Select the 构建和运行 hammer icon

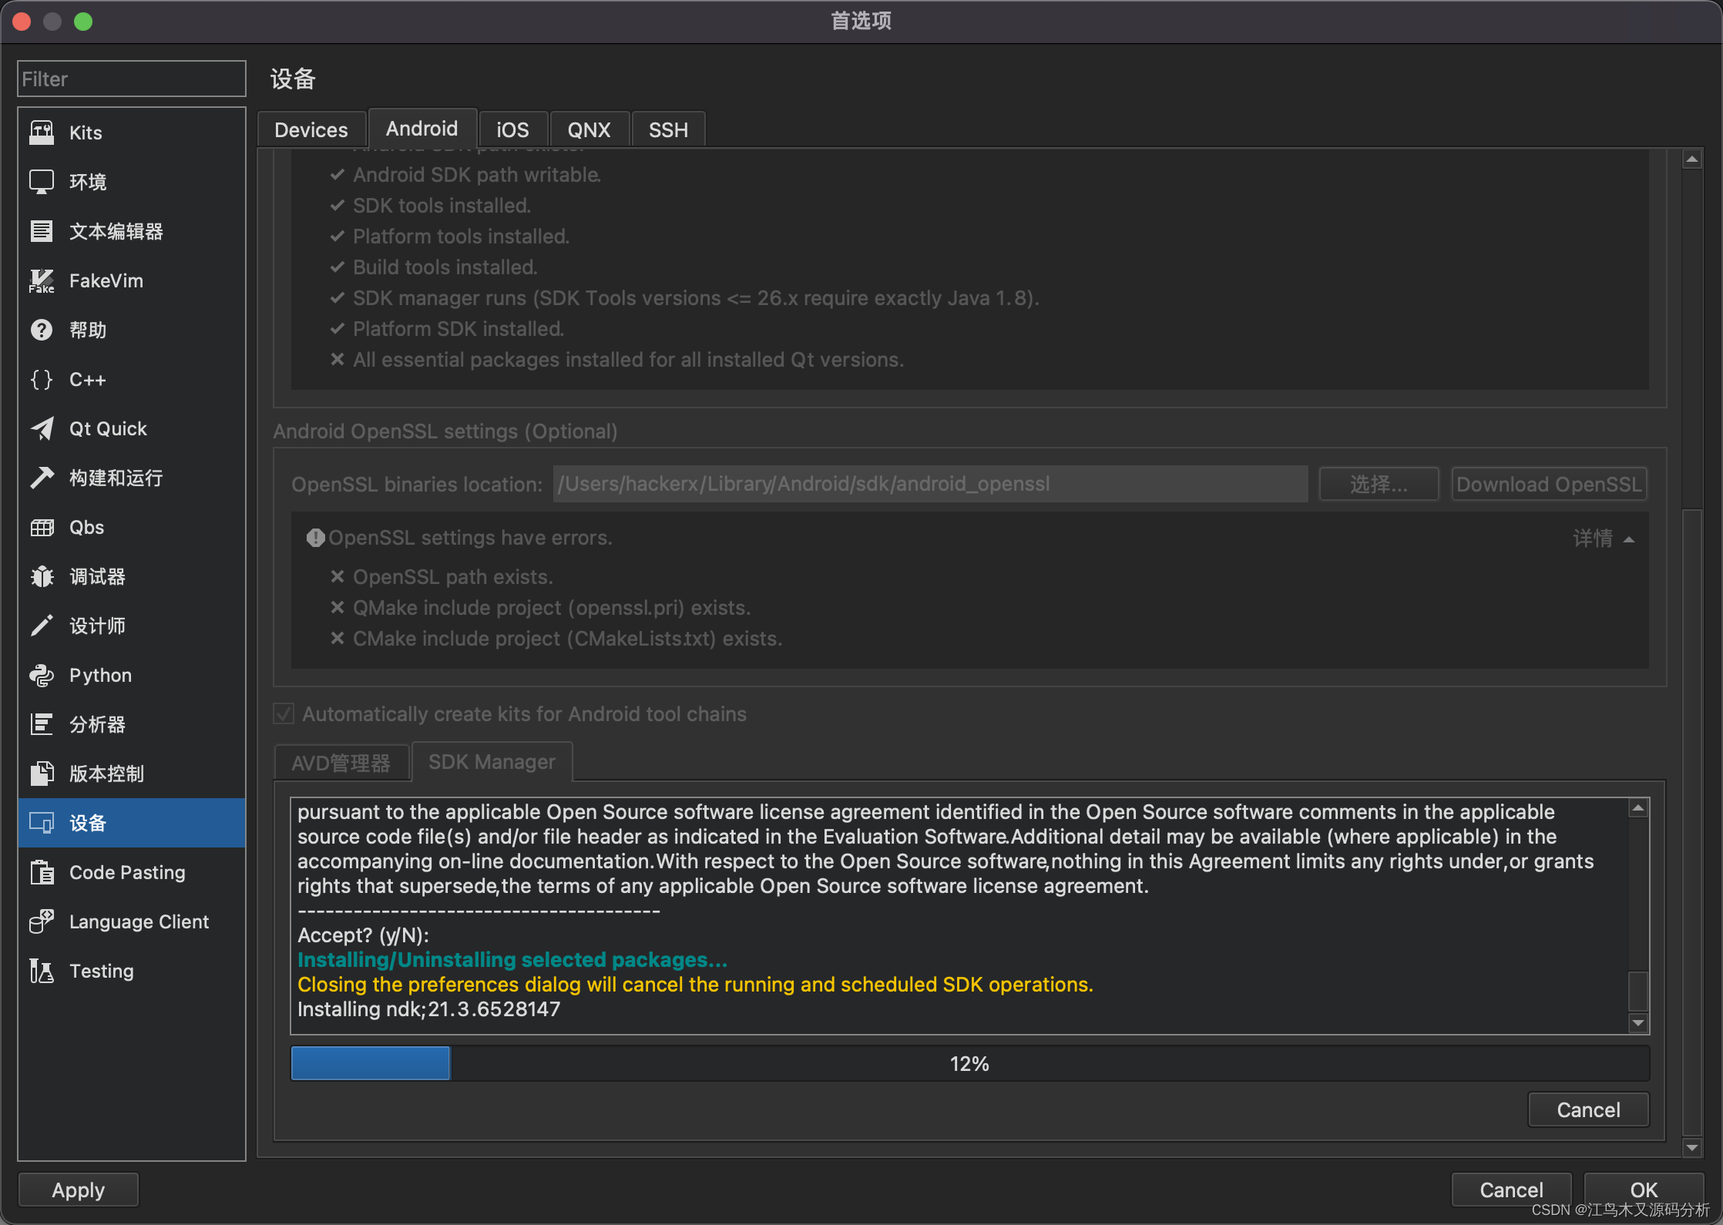coord(42,478)
